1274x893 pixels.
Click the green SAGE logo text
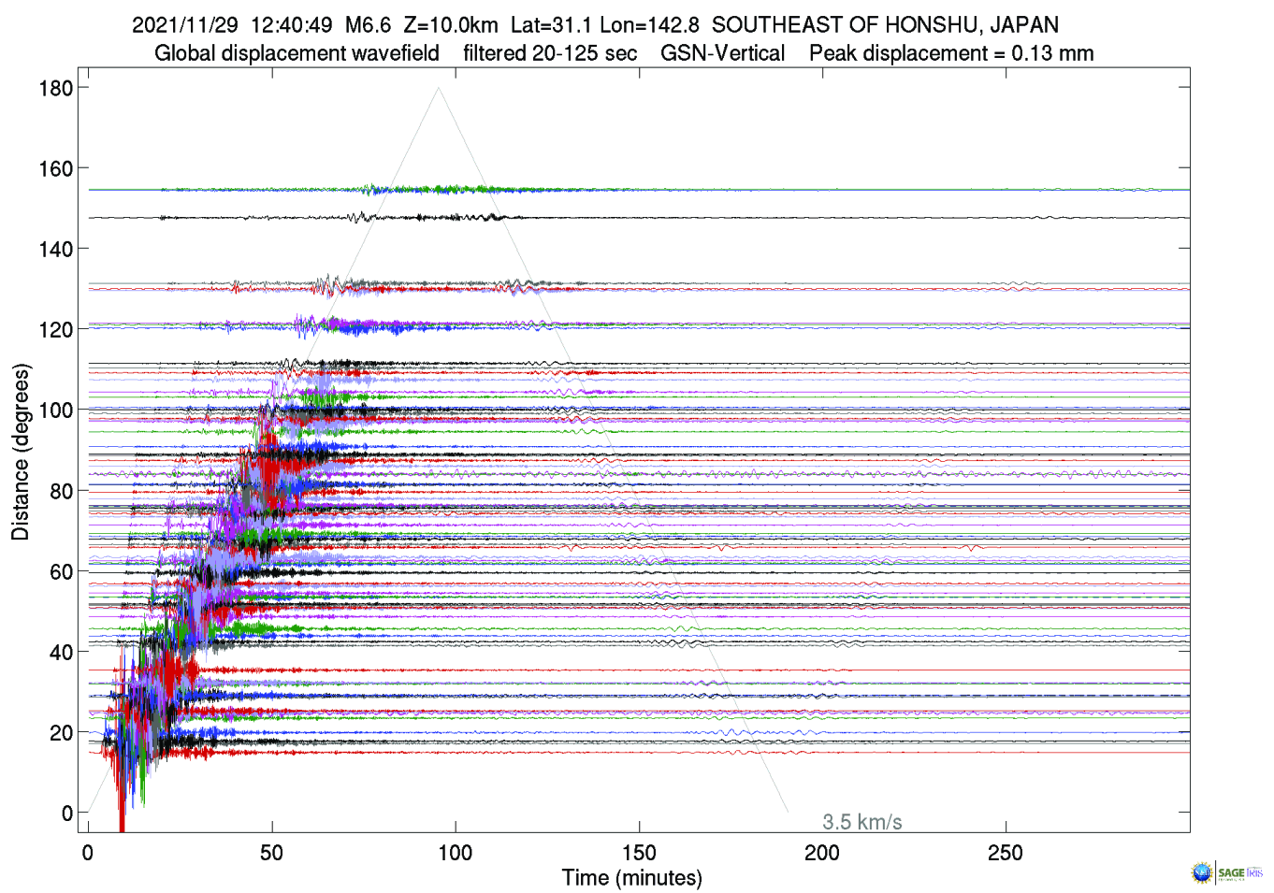coord(1231,872)
